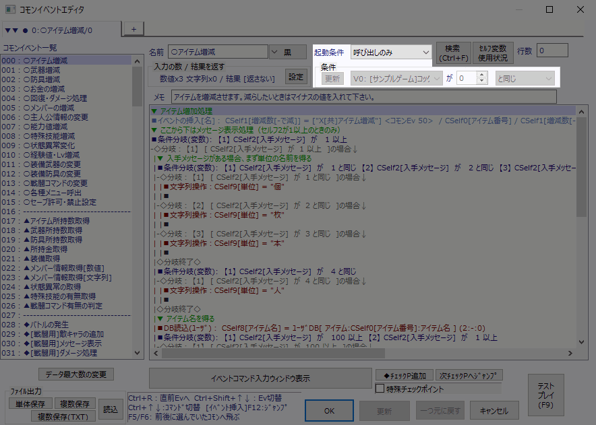The image size is (596, 425).
Task: Decrease the condition value with the down arrow
Action: pyautogui.click(x=482, y=81)
